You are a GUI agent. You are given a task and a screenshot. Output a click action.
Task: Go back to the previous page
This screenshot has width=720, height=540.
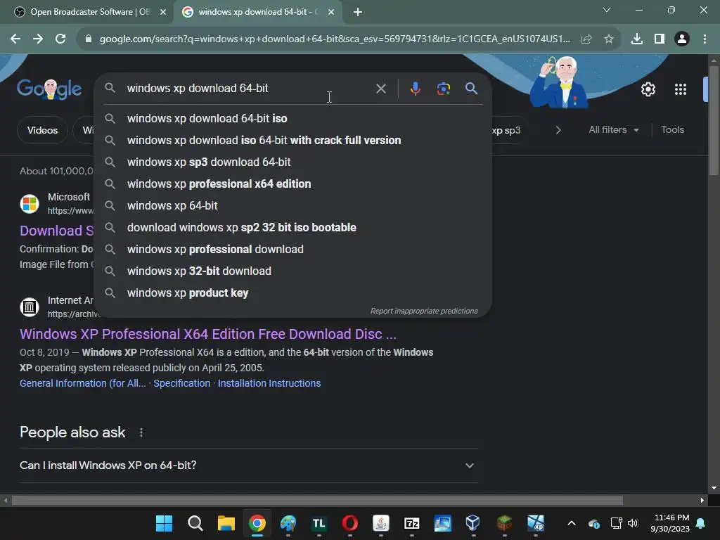[15, 39]
